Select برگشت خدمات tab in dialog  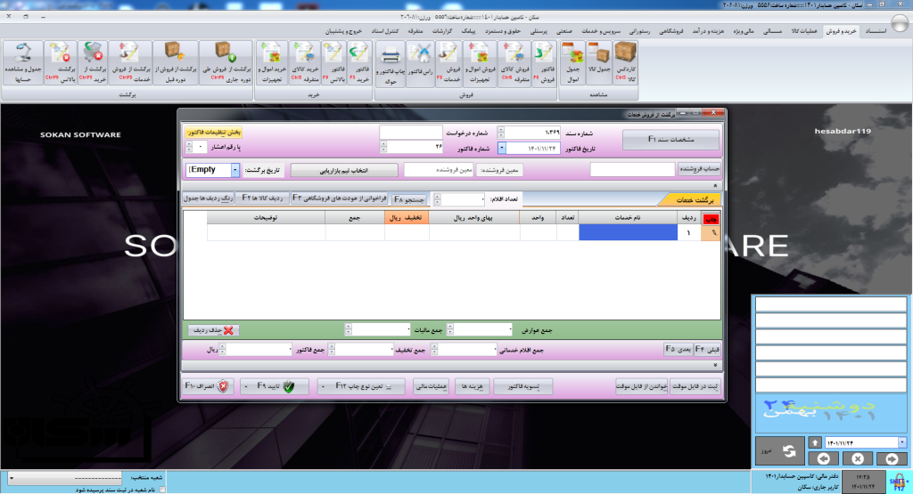[693, 199]
